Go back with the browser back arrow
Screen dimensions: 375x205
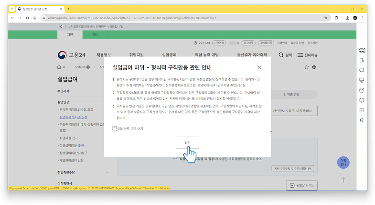coord(12,18)
